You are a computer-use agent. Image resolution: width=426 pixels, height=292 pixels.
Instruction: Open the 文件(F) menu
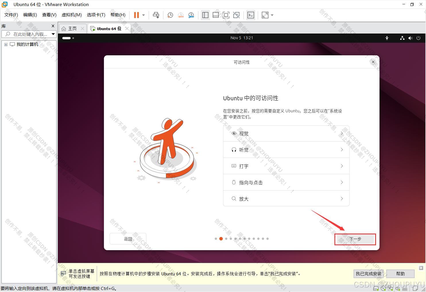pos(11,15)
